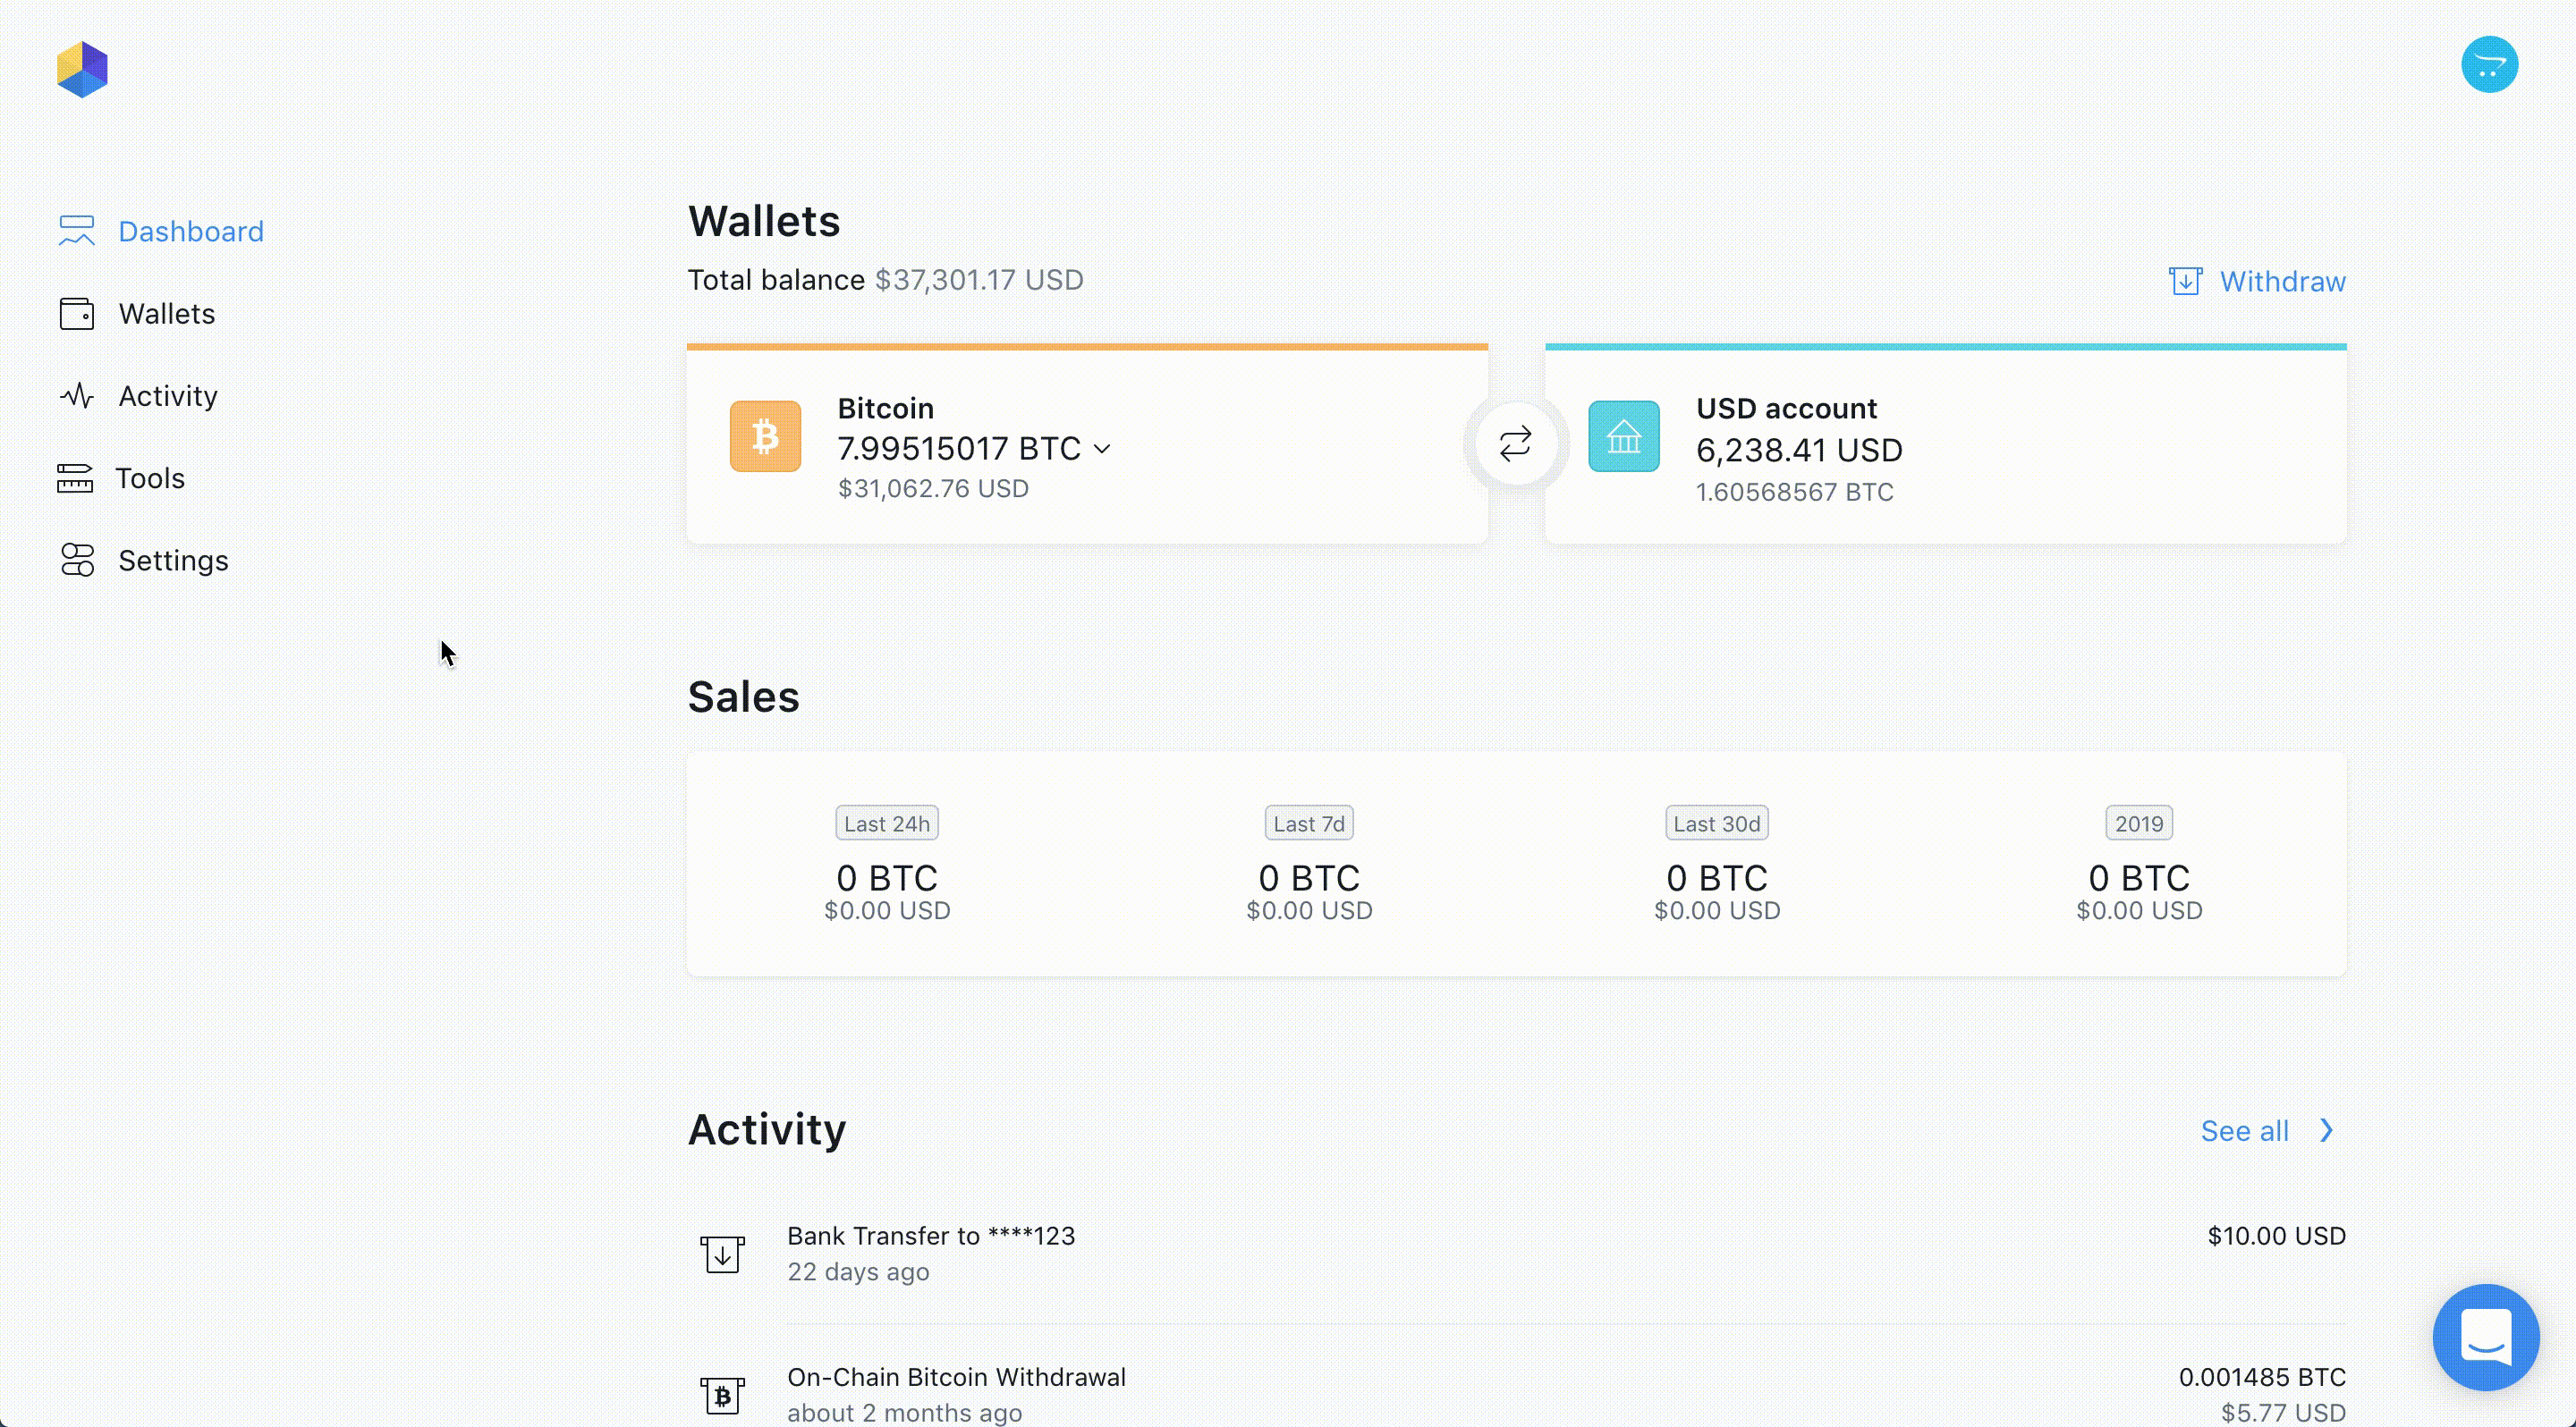Expand the BTC unit dropdown chevron
Image resolution: width=2576 pixels, height=1427 pixels.
point(1102,450)
